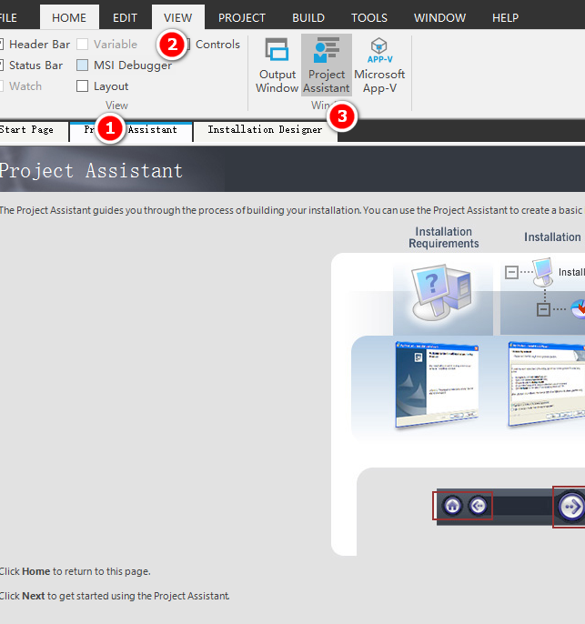Click the 'Click Next to get started' text
Image resolution: width=585 pixels, height=624 pixels.
coord(115,596)
